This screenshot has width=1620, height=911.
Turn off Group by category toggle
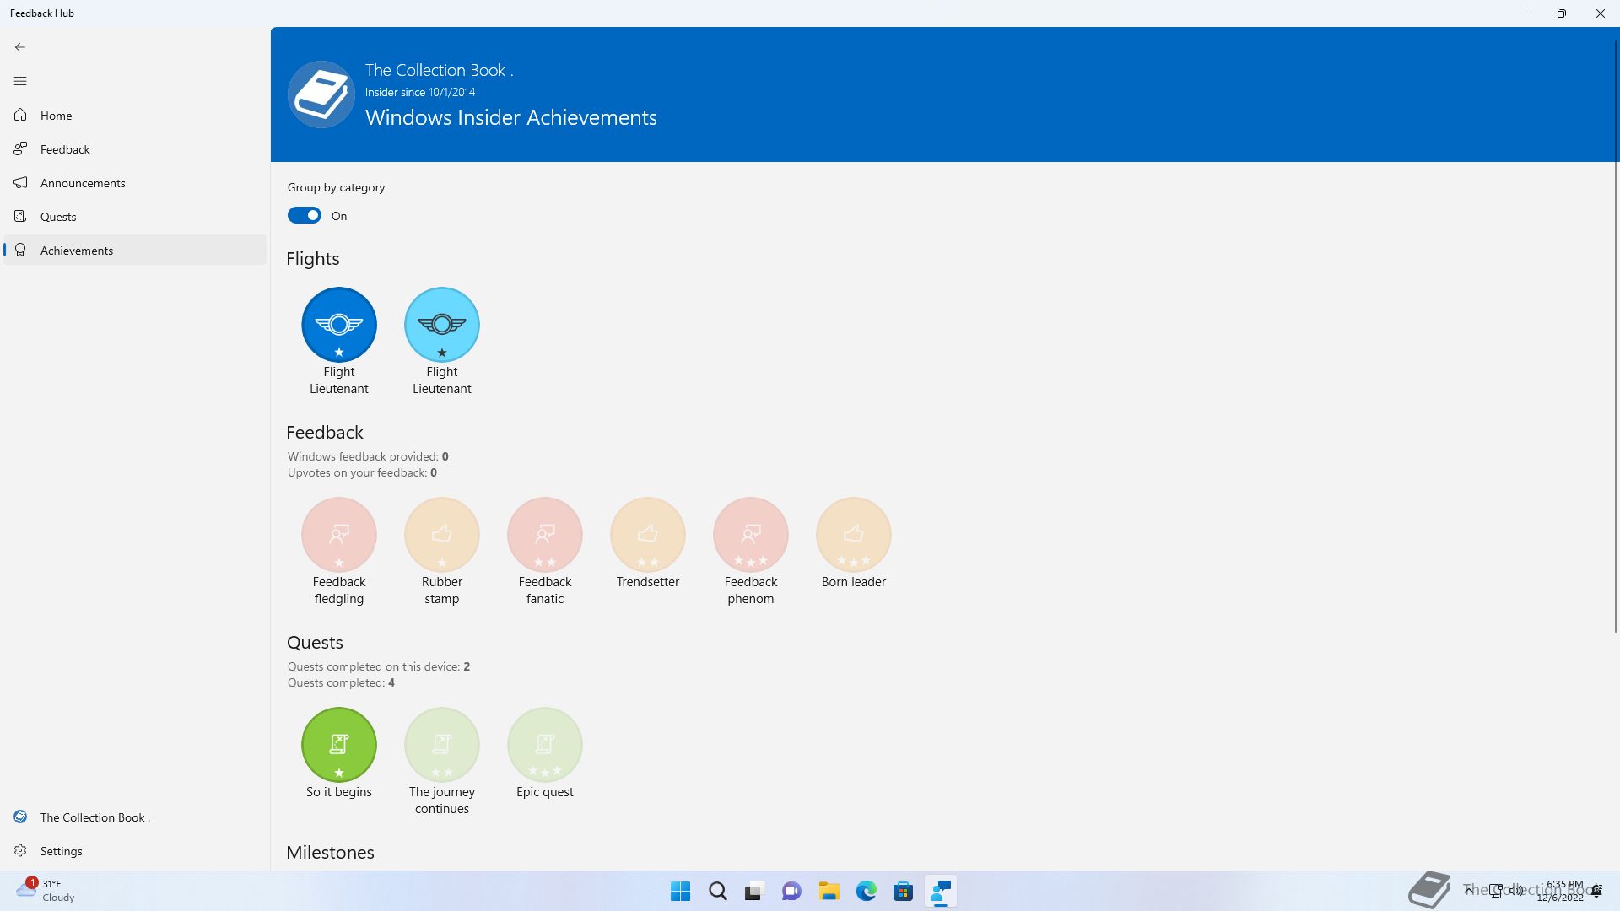(x=305, y=216)
